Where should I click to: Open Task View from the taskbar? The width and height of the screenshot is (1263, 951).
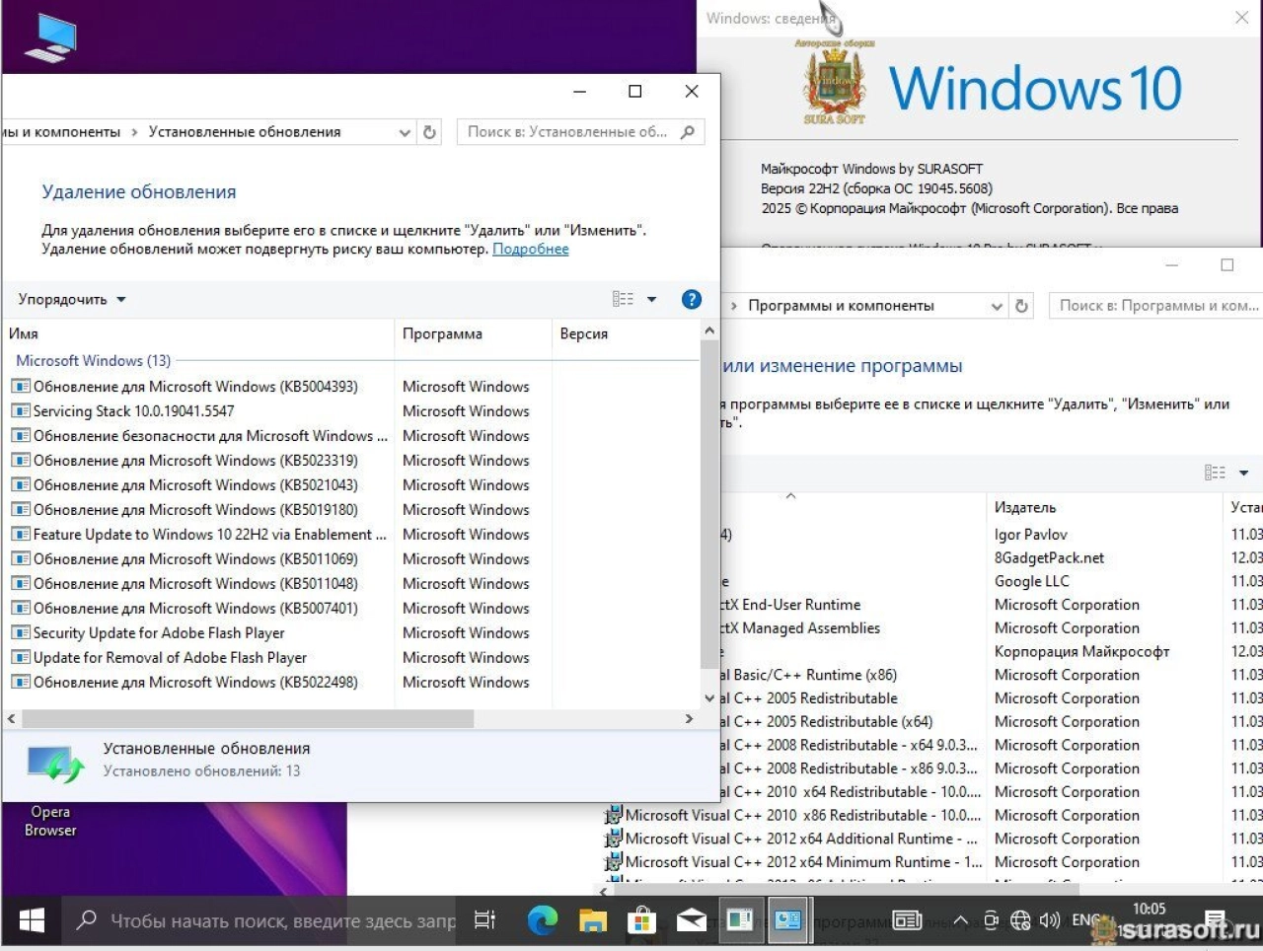(x=485, y=920)
